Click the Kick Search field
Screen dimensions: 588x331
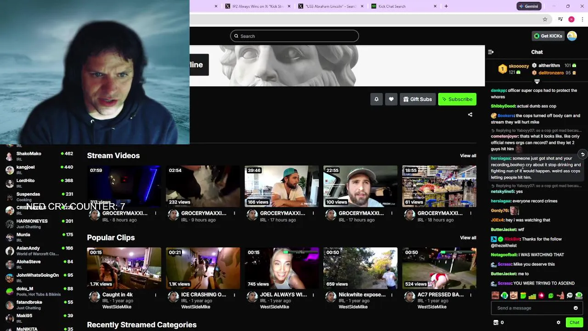294,36
